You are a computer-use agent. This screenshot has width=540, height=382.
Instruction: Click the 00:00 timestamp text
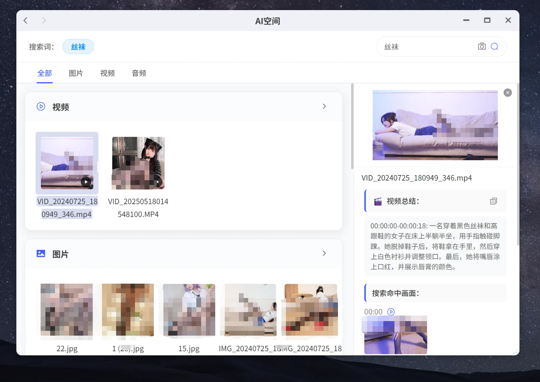pyautogui.click(x=373, y=312)
